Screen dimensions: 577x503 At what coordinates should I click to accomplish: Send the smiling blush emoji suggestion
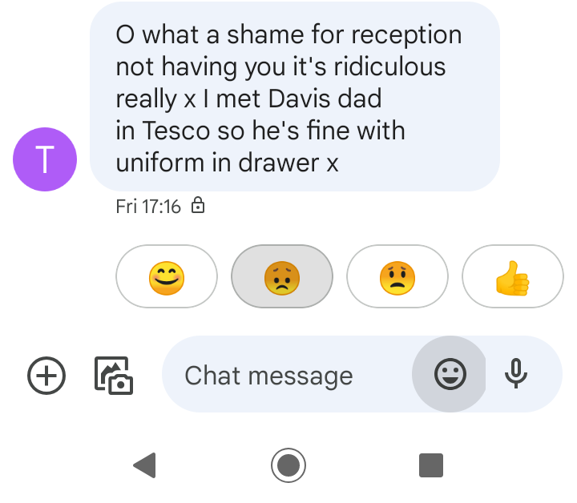pyautogui.click(x=167, y=276)
